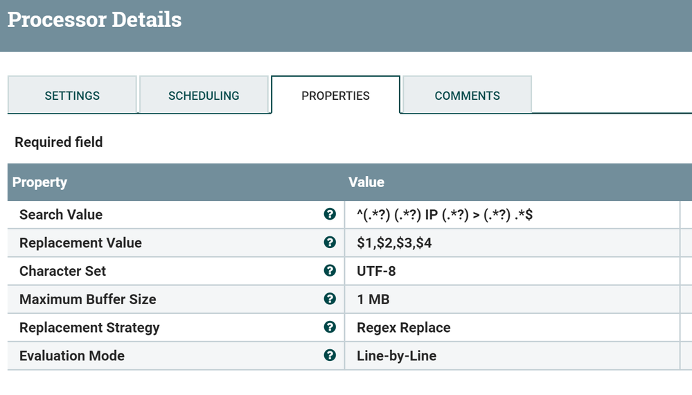This screenshot has width=692, height=395.
Task: Click help icon for Character Set
Action: (330, 271)
